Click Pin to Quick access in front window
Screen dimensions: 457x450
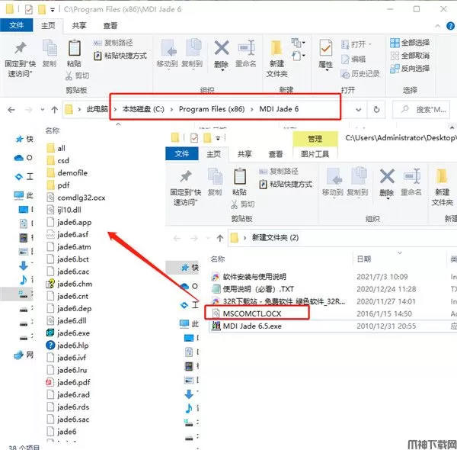(x=186, y=188)
